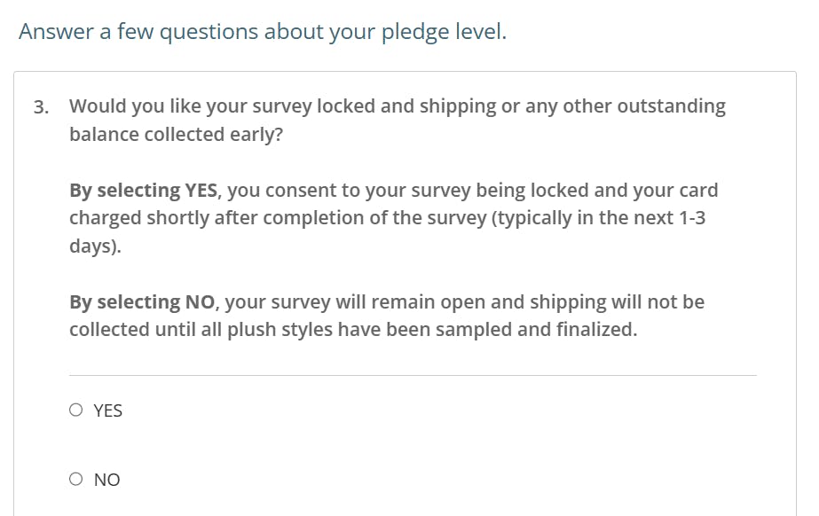The height and width of the screenshot is (516, 819).
Task: Click the NO option label
Action: 106,480
